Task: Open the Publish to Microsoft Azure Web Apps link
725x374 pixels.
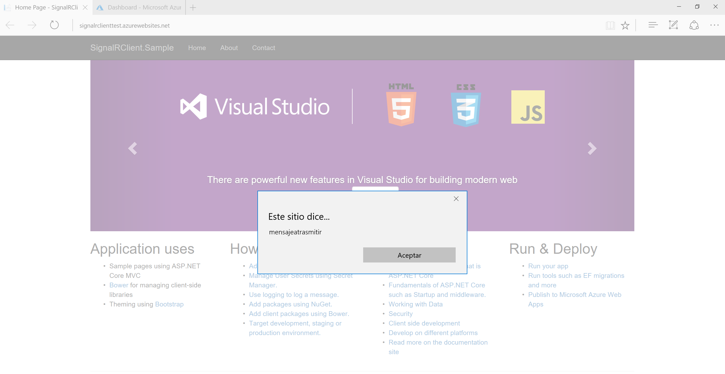Action: [574, 295]
